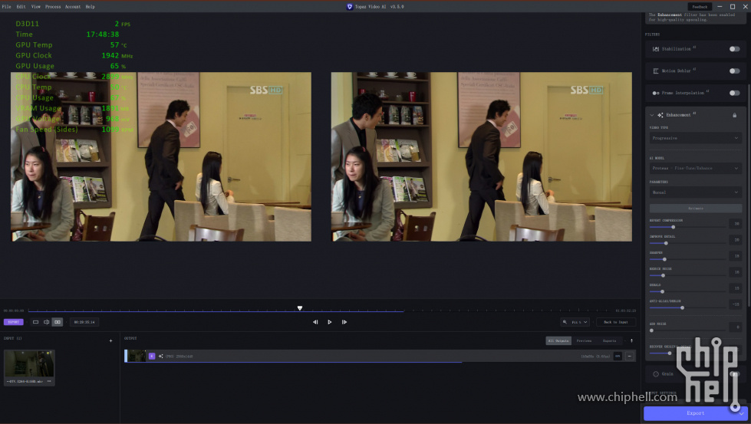Click the Enhancement sparkle icon
The width and height of the screenshot is (751, 424).
(660, 115)
